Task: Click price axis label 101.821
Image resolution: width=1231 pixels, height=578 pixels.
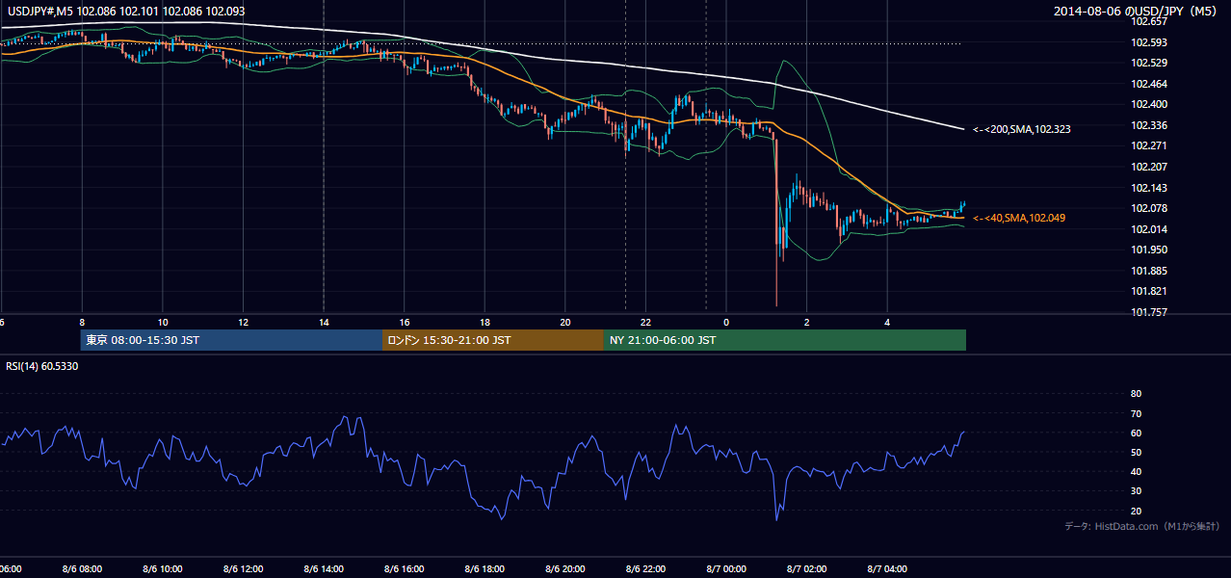Action: (x=1147, y=291)
